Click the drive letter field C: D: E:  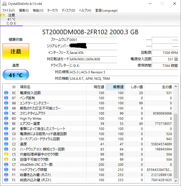pos(93,66)
